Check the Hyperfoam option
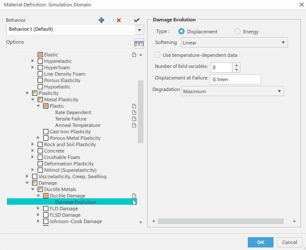Image resolution: width=306 pixels, height=250 pixels. click(x=40, y=68)
